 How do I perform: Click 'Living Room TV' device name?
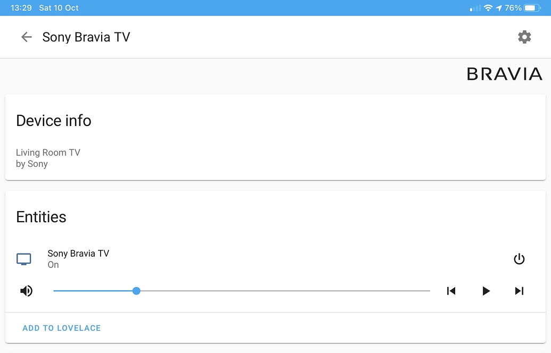point(48,153)
